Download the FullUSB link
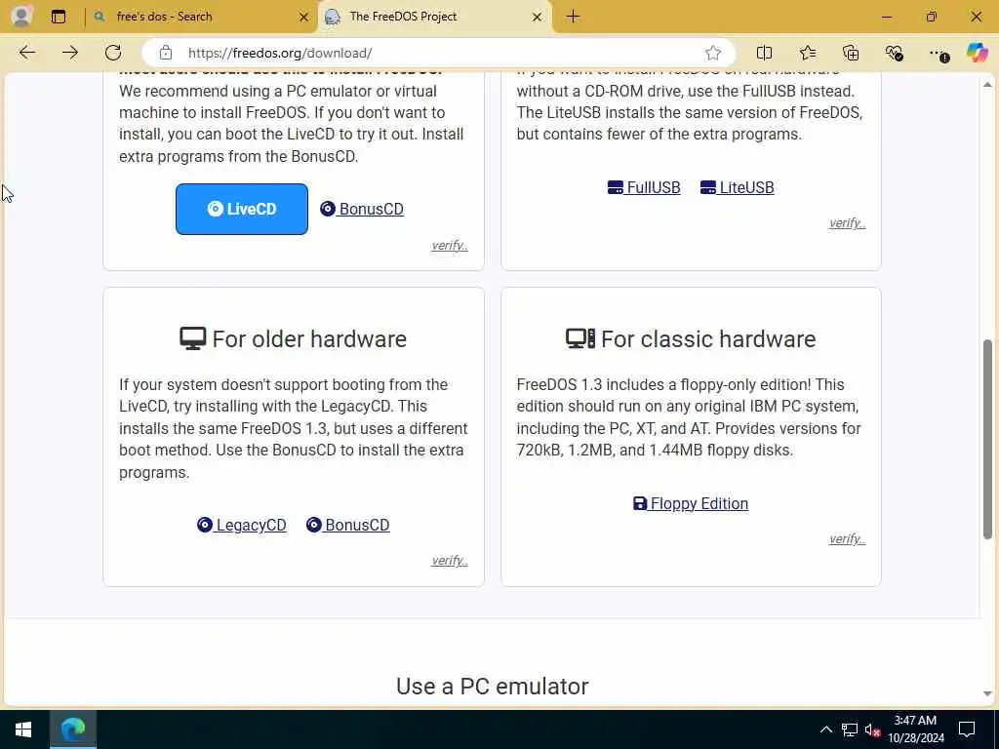999x749 pixels. tap(644, 187)
